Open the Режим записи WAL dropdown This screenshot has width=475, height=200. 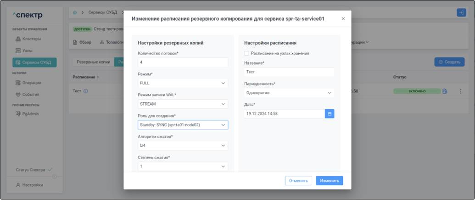(183, 104)
